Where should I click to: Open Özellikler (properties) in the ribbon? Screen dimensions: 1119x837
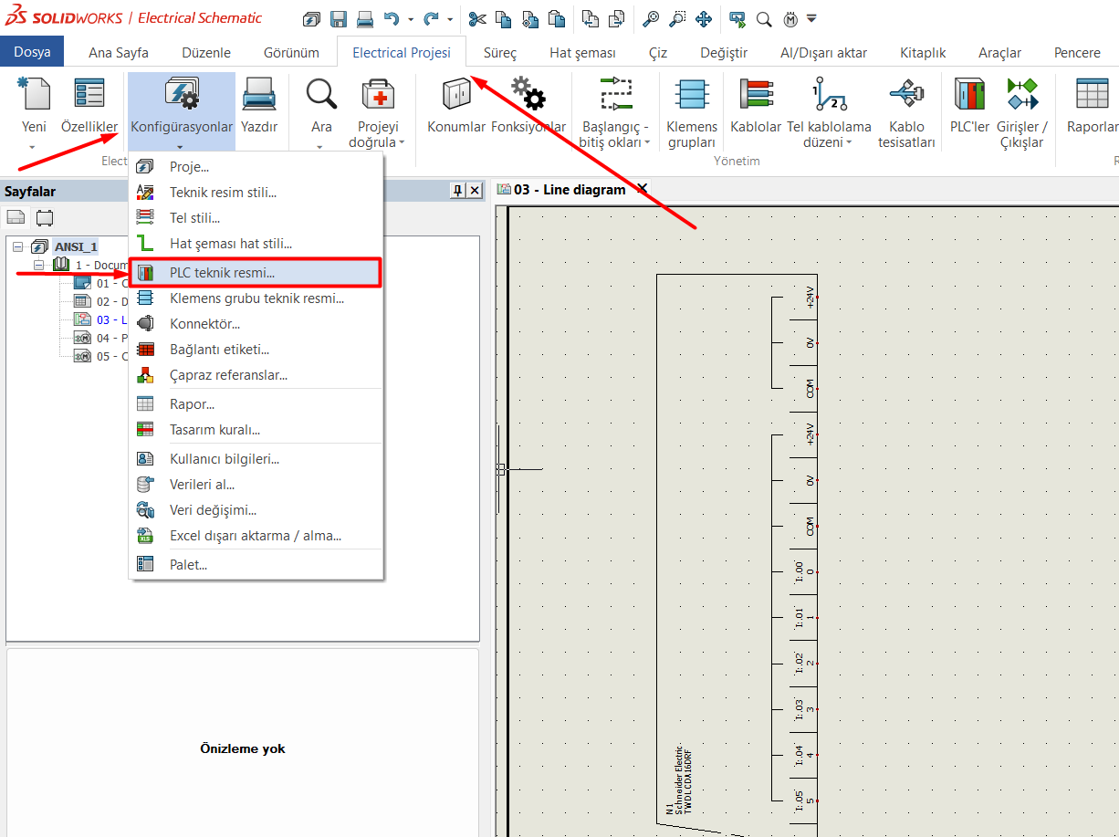tap(89, 106)
